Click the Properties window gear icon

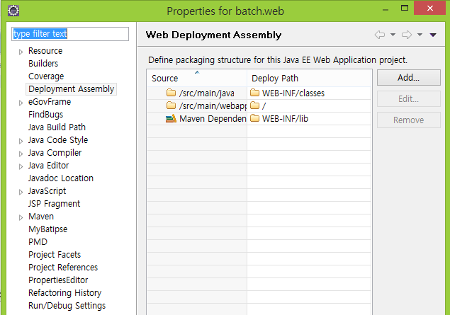[13, 11]
